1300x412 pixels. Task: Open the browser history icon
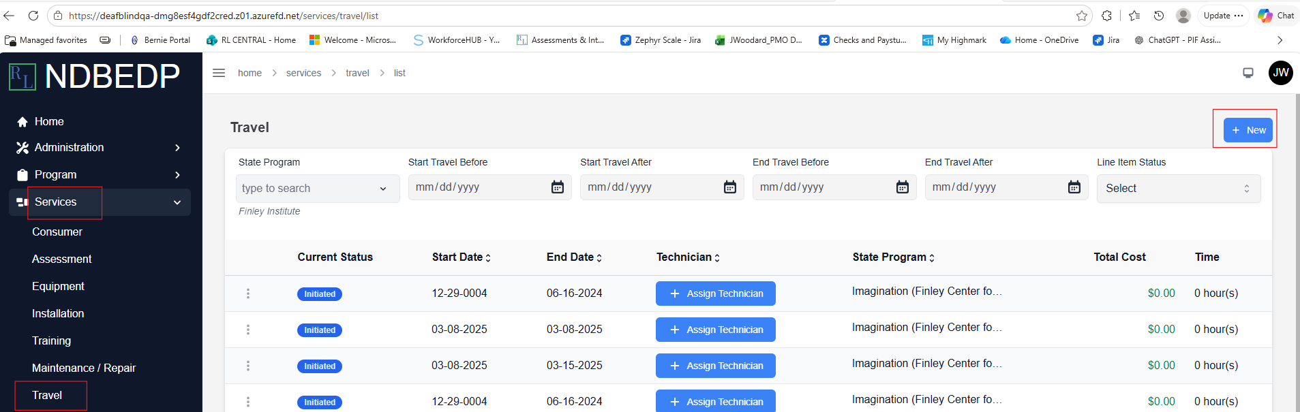point(1159,16)
